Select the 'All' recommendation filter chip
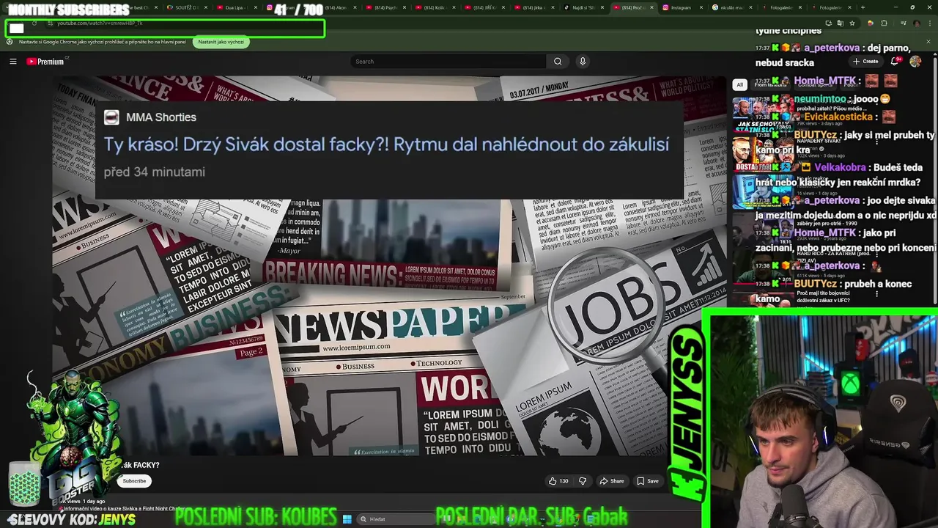The image size is (938, 528). (739, 84)
